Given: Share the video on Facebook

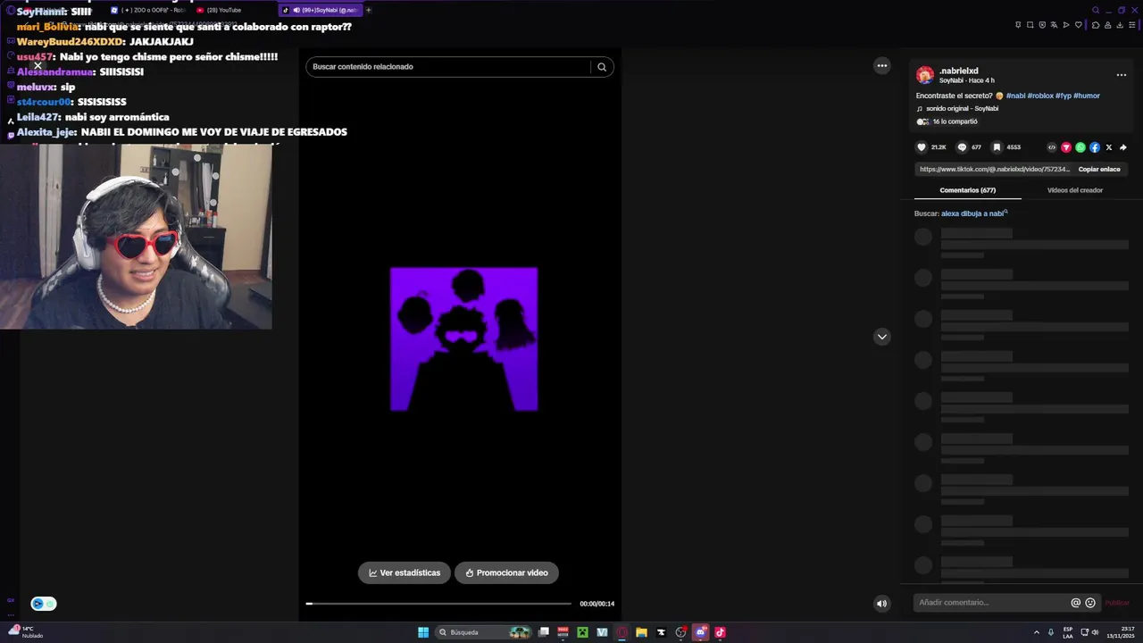Looking at the screenshot, I should [x=1095, y=147].
